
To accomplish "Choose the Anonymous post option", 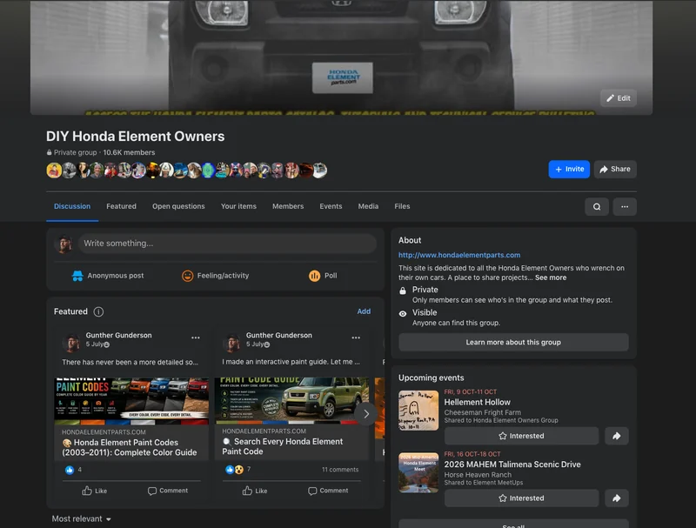I will pos(108,276).
